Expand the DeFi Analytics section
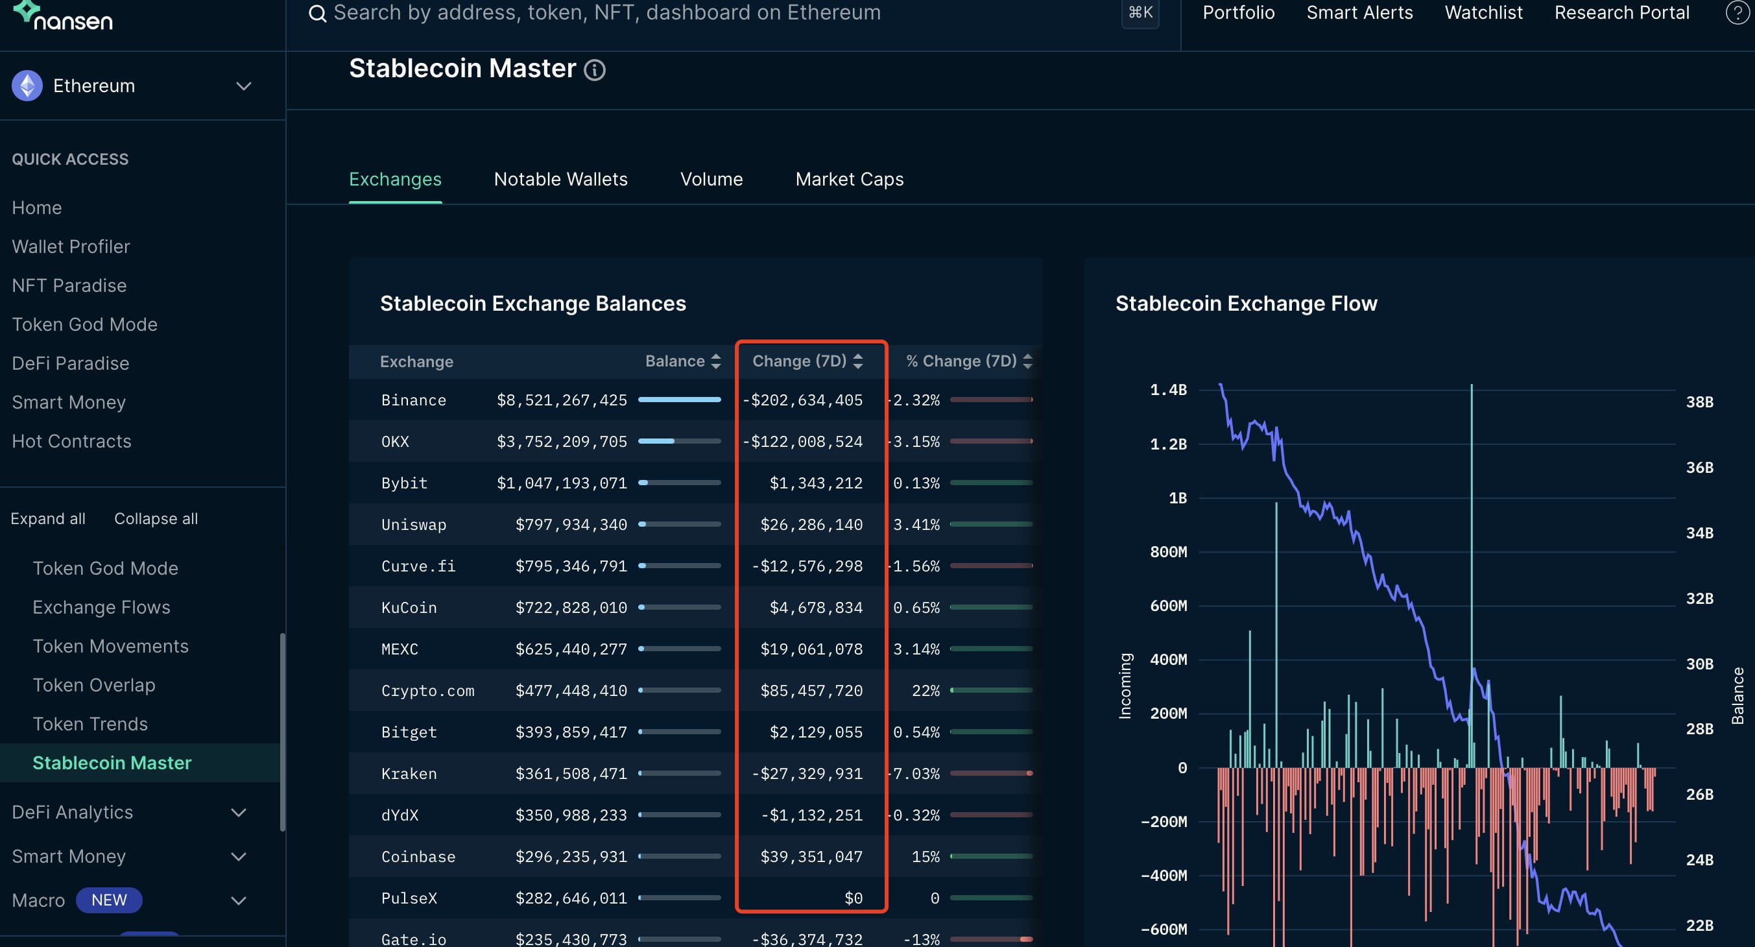1755x947 pixels. [x=239, y=812]
